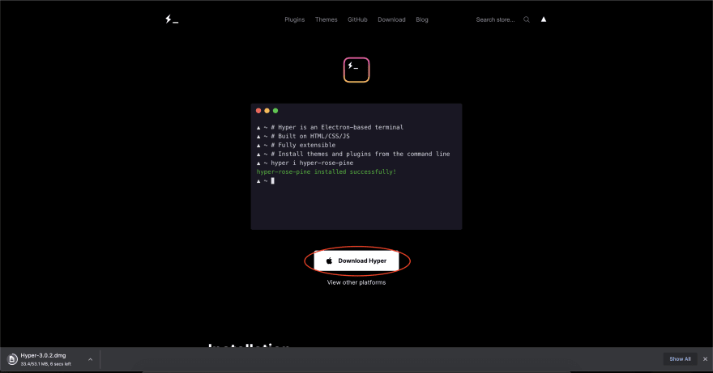The image size is (713, 373).
Task: Click the Hyper logo in navigation bar
Action: click(172, 19)
